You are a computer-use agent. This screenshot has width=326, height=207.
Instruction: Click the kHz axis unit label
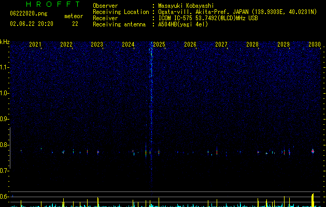pos(5,42)
